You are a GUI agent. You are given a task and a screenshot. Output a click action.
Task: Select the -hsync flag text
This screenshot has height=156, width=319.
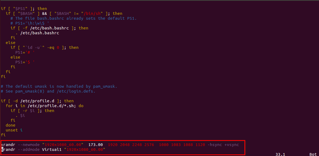click(214, 144)
